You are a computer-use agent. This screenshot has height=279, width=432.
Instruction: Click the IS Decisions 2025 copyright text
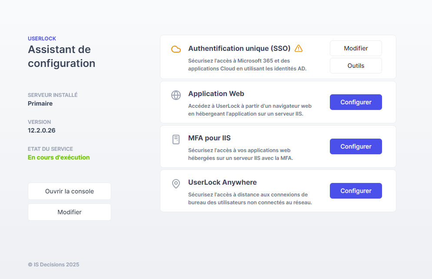click(53, 264)
